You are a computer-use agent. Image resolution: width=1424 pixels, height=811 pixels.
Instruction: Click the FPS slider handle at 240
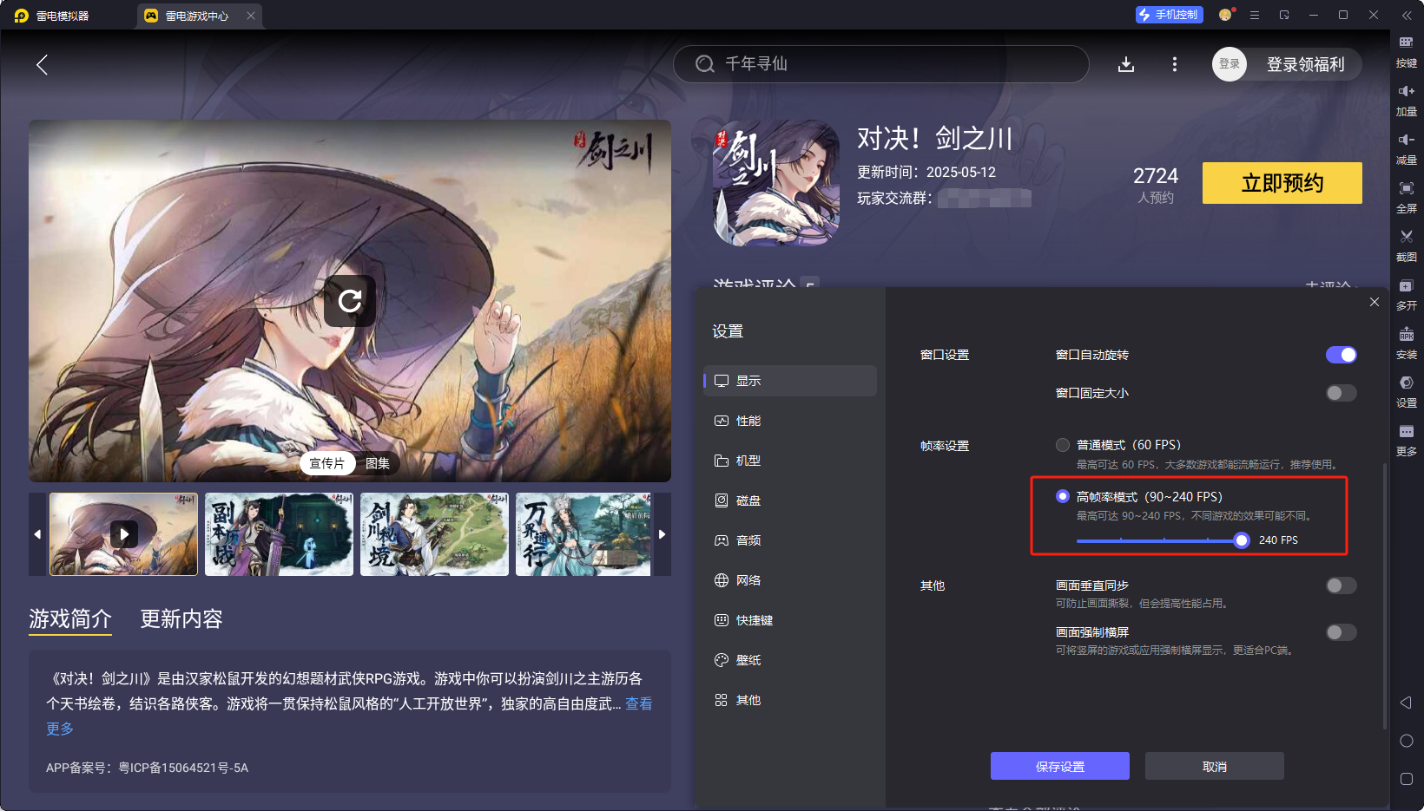pos(1242,540)
